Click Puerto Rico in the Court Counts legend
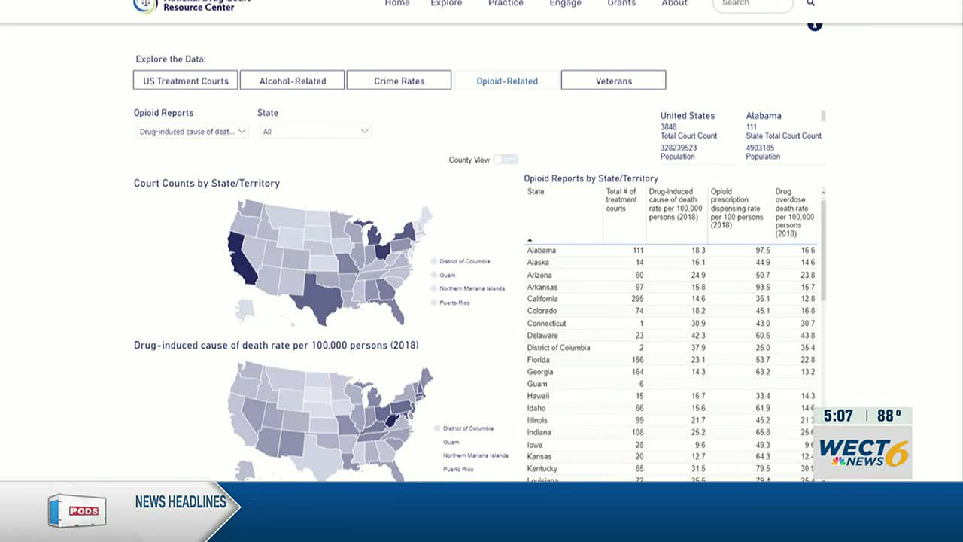 (454, 303)
